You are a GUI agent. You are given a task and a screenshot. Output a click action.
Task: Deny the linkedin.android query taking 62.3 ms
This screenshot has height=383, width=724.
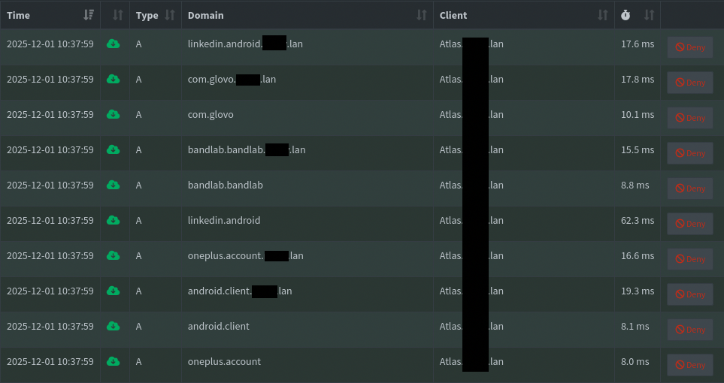pyautogui.click(x=690, y=224)
